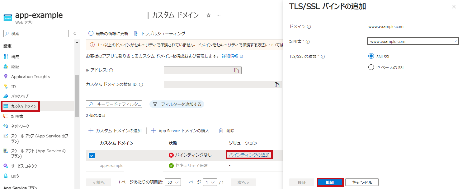463x189 pixels.
Task: Click the キーワードでフィルター input field
Action: click(114, 104)
